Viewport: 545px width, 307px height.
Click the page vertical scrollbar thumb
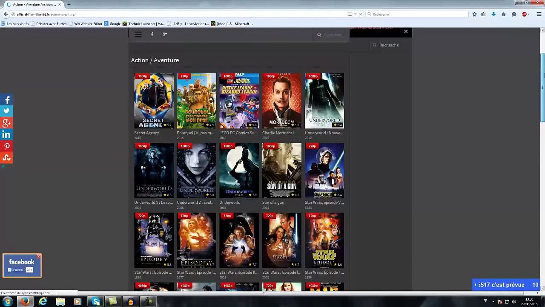coord(542,87)
